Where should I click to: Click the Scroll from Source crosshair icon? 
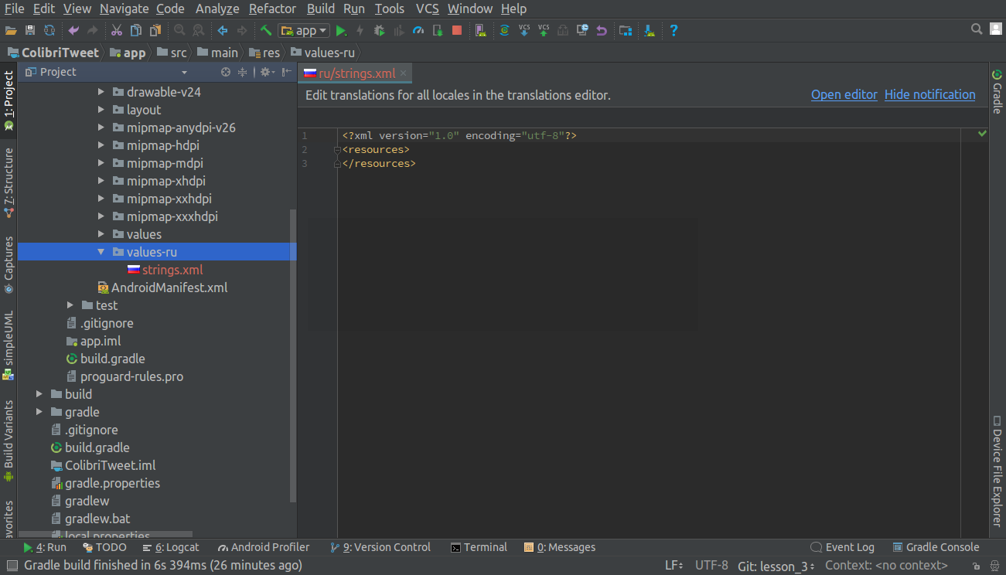226,72
